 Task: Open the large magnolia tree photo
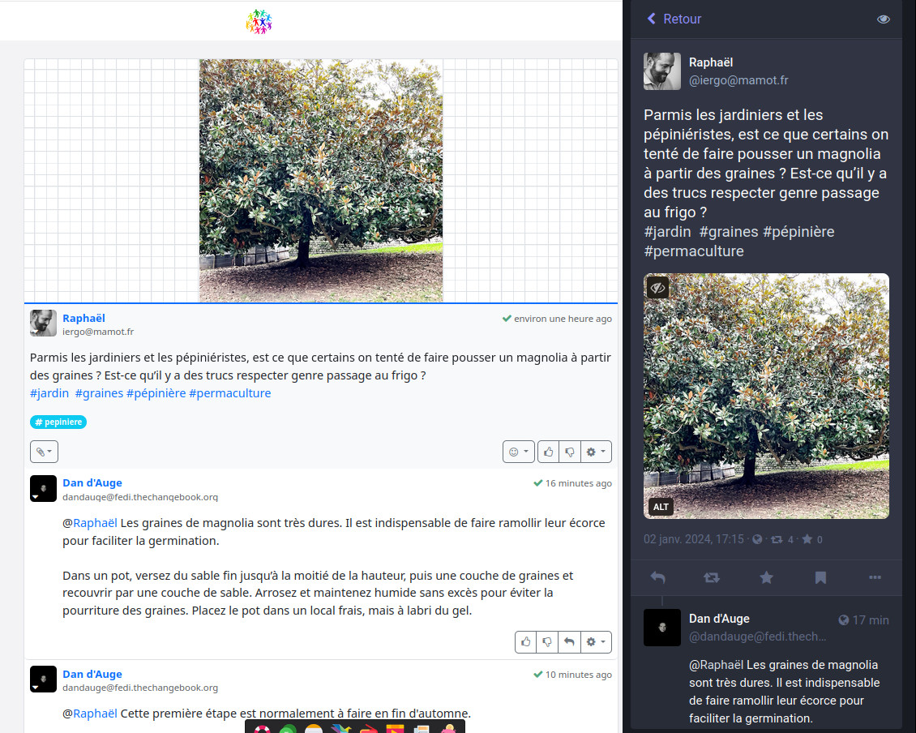321,180
